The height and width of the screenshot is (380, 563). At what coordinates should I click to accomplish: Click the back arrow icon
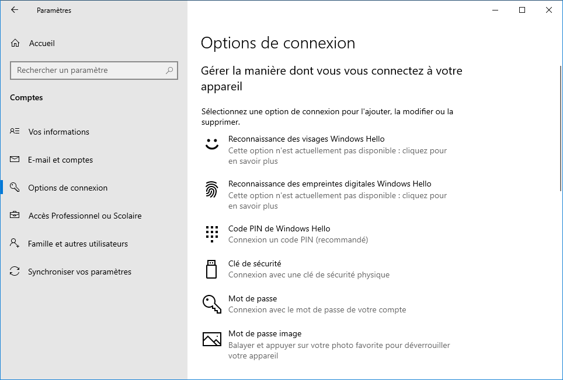point(15,10)
